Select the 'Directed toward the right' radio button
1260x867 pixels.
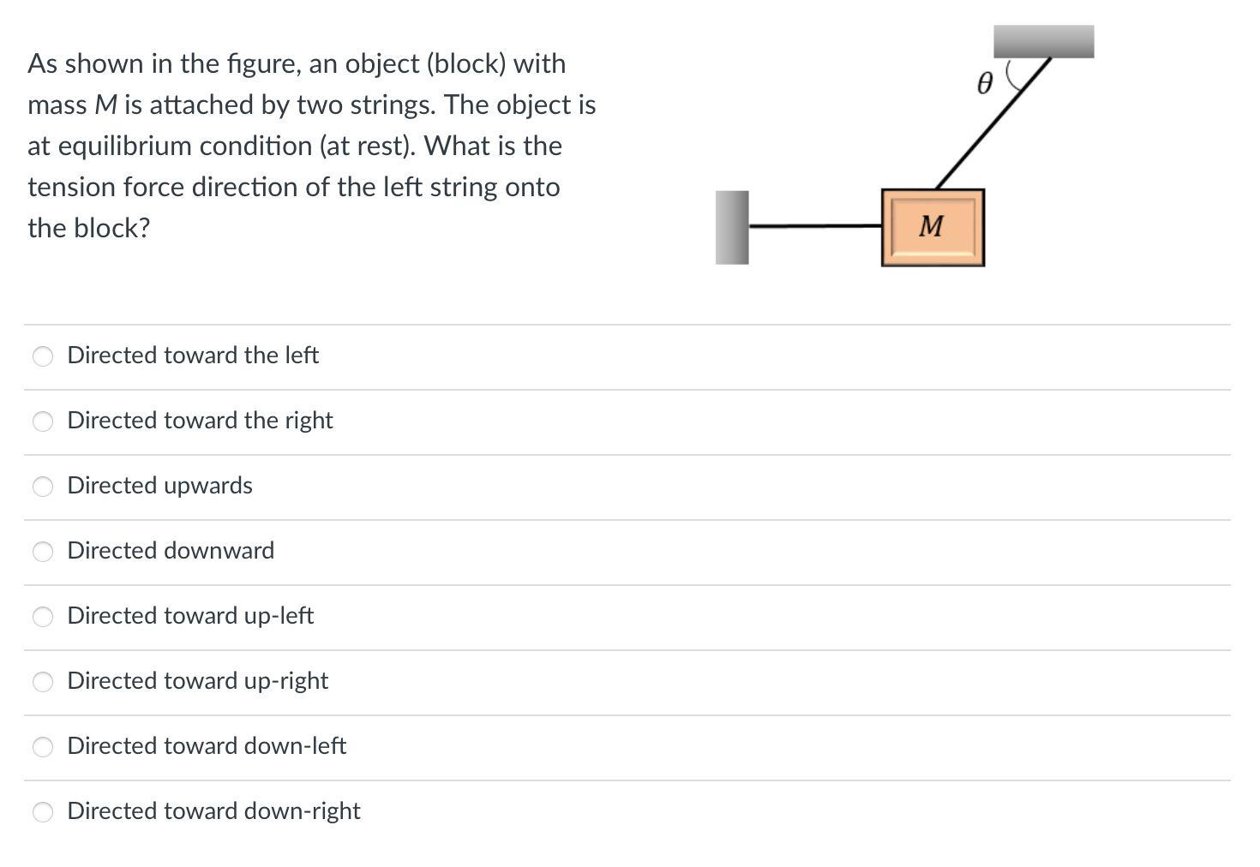42,421
